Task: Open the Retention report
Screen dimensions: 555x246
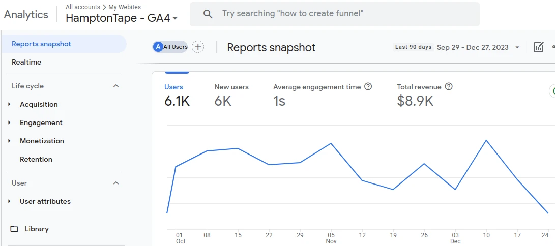Action: coord(36,159)
